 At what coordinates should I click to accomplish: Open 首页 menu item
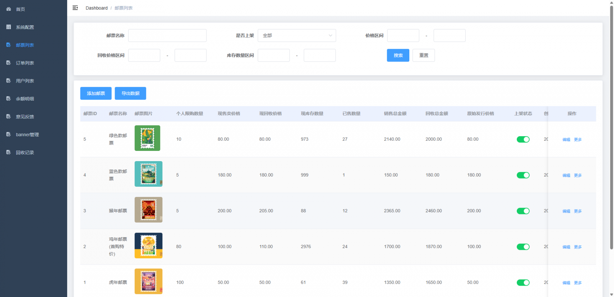33,9
